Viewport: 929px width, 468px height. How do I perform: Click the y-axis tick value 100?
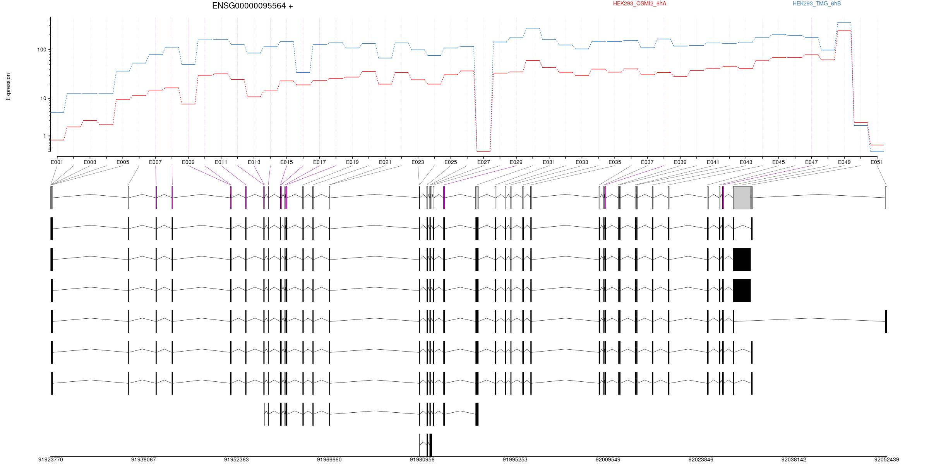pyautogui.click(x=42, y=50)
